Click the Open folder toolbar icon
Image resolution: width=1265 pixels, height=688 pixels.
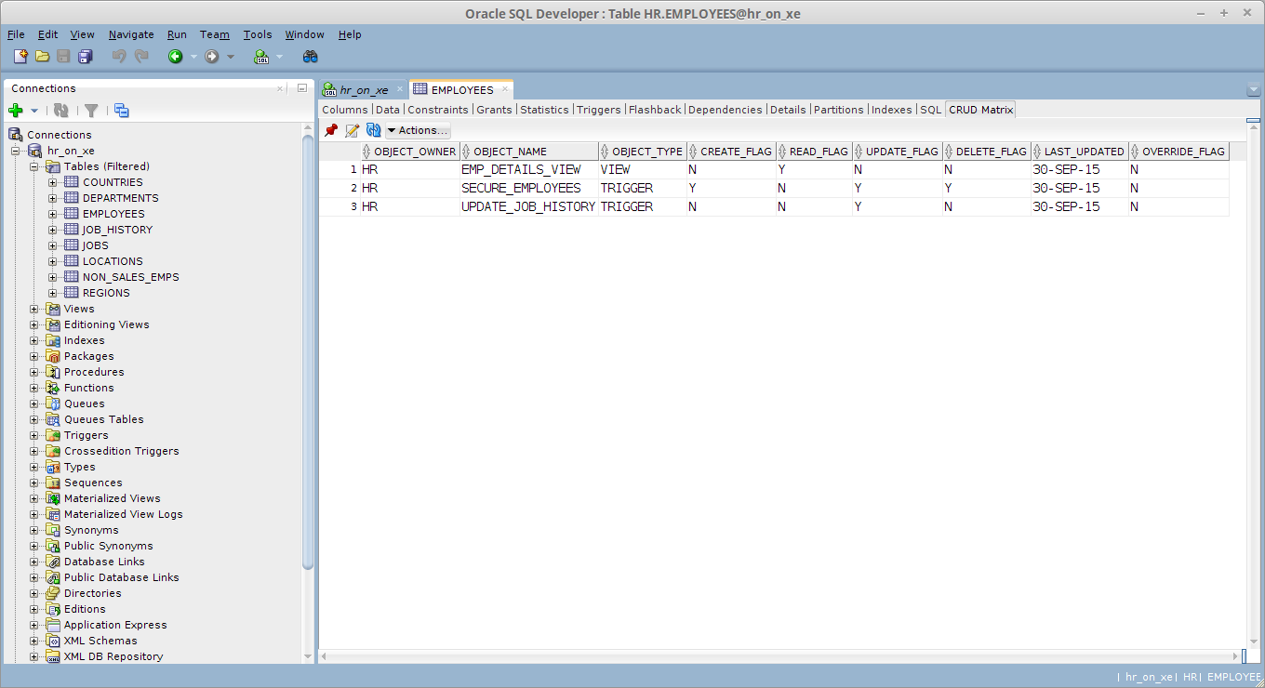point(42,57)
